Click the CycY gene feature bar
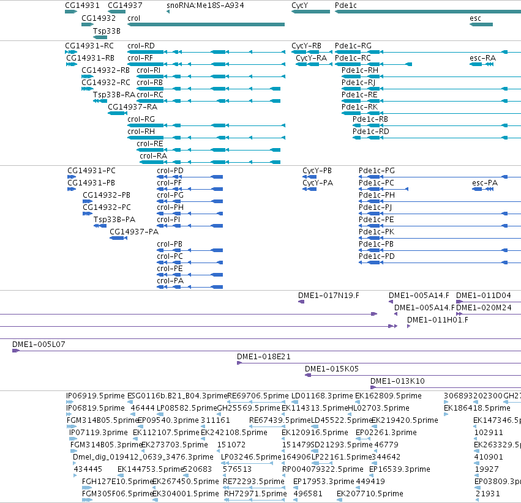Screen dimensions: 521x503 tap(310, 12)
